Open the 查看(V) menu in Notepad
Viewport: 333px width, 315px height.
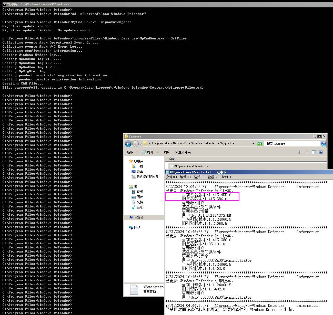tap(213, 177)
